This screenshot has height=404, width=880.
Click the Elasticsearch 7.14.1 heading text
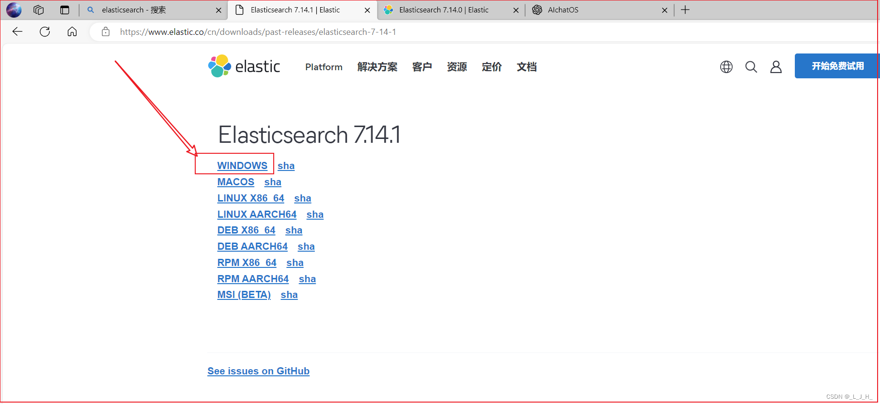(x=309, y=135)
